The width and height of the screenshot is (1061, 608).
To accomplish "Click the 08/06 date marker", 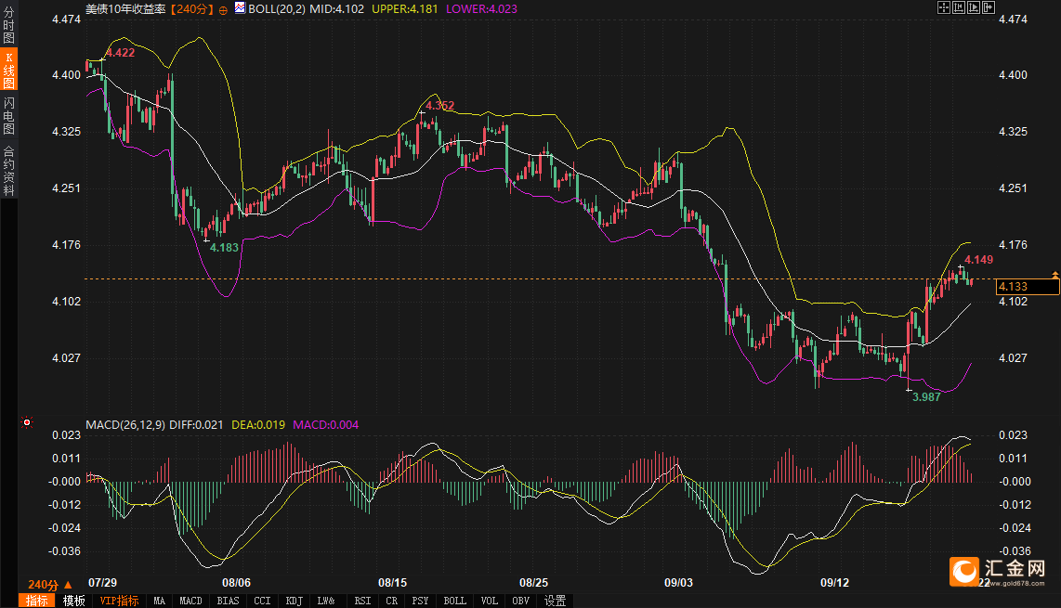I will 236,582.
